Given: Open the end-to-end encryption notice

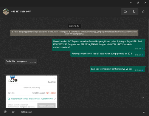Looking at the screenshot, I should pos(74,33).
